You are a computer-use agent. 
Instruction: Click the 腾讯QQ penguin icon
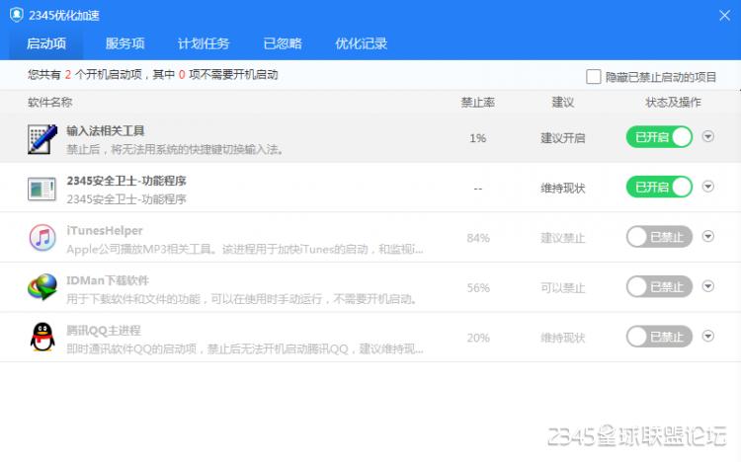42,337
